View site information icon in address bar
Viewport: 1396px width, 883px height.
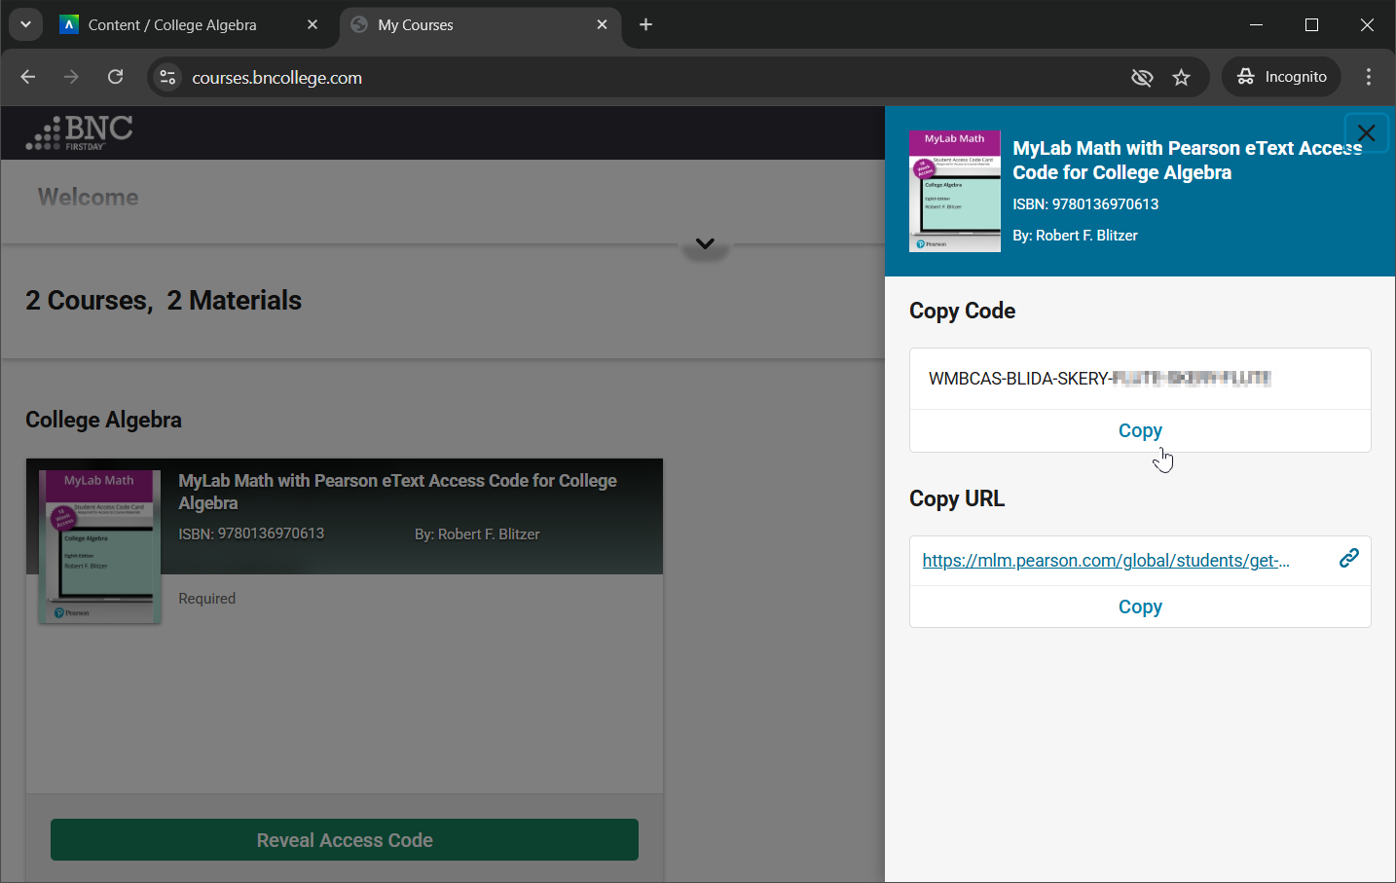(167, 77)
